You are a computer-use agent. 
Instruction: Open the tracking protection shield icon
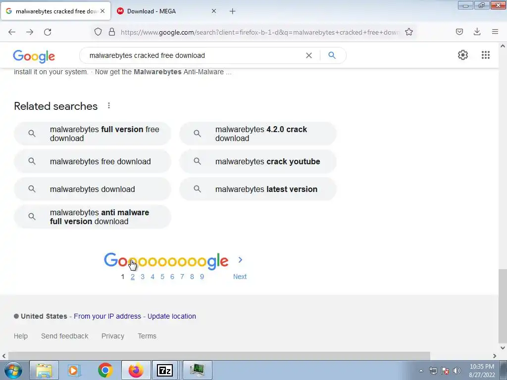click(98, 32)
